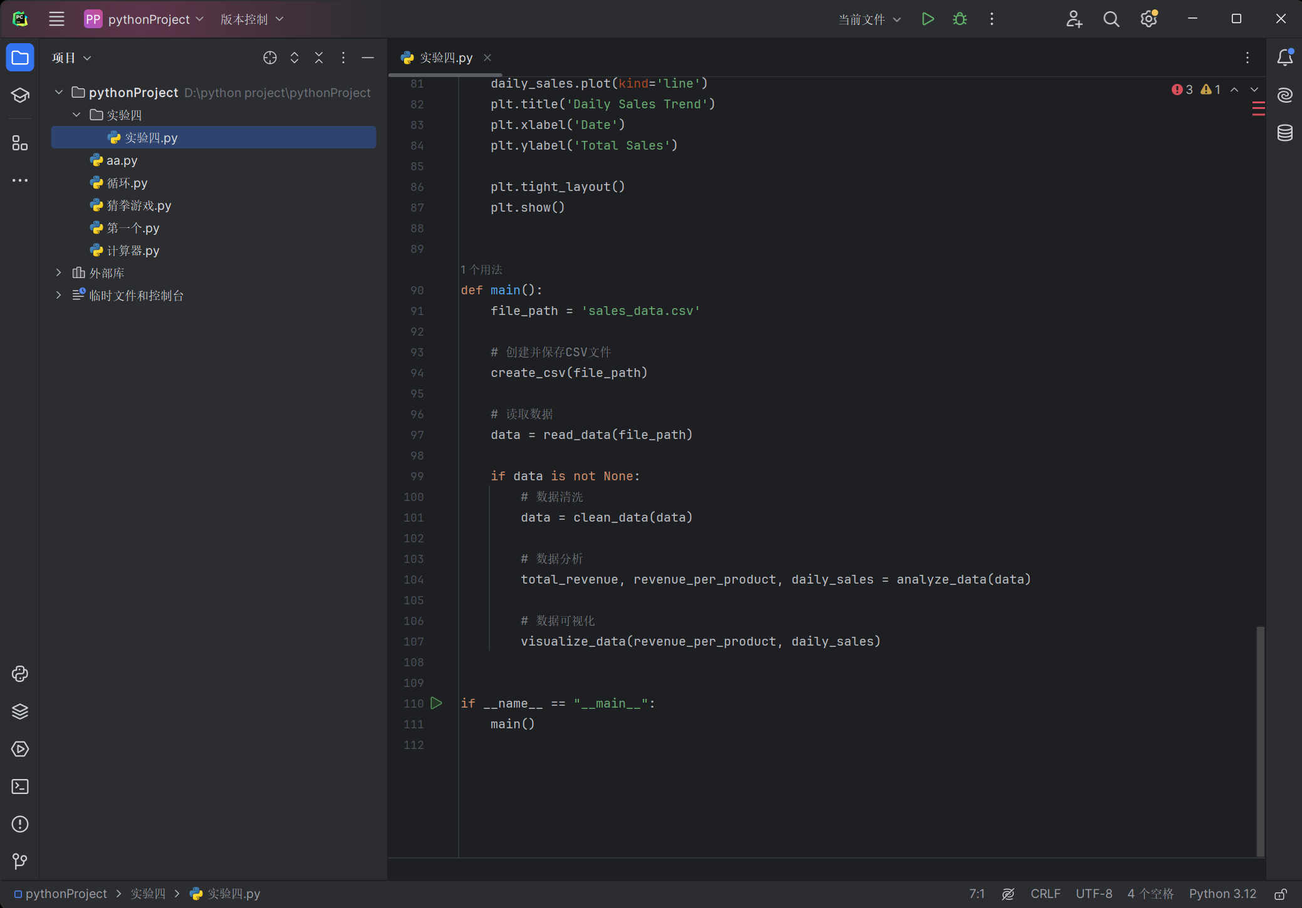The width and height of the screenshot is (1302, 908).
Task: Select 实验四.py in project tree
Action: point(214,138)
